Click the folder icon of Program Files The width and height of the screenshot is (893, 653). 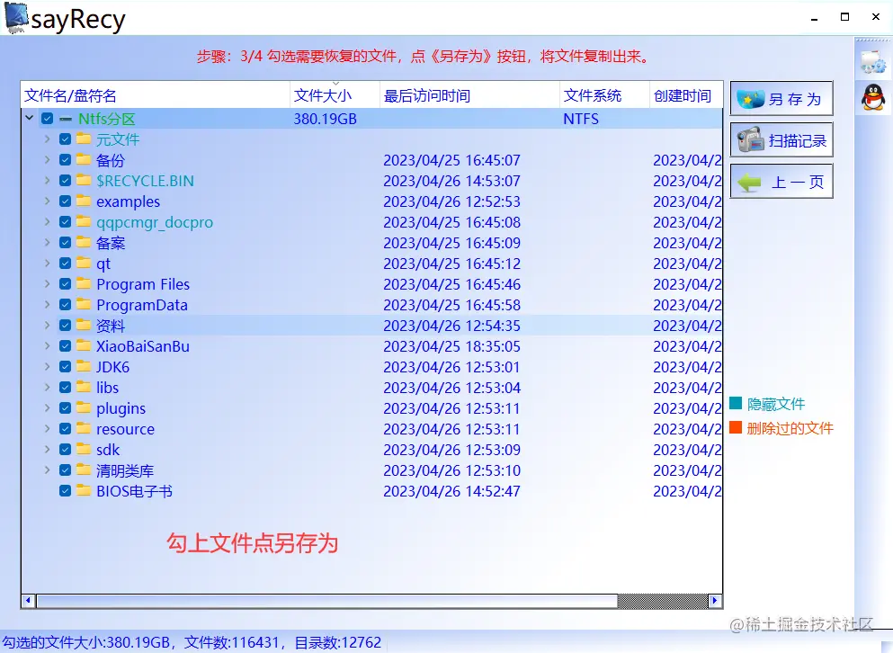tap(84, 283)
